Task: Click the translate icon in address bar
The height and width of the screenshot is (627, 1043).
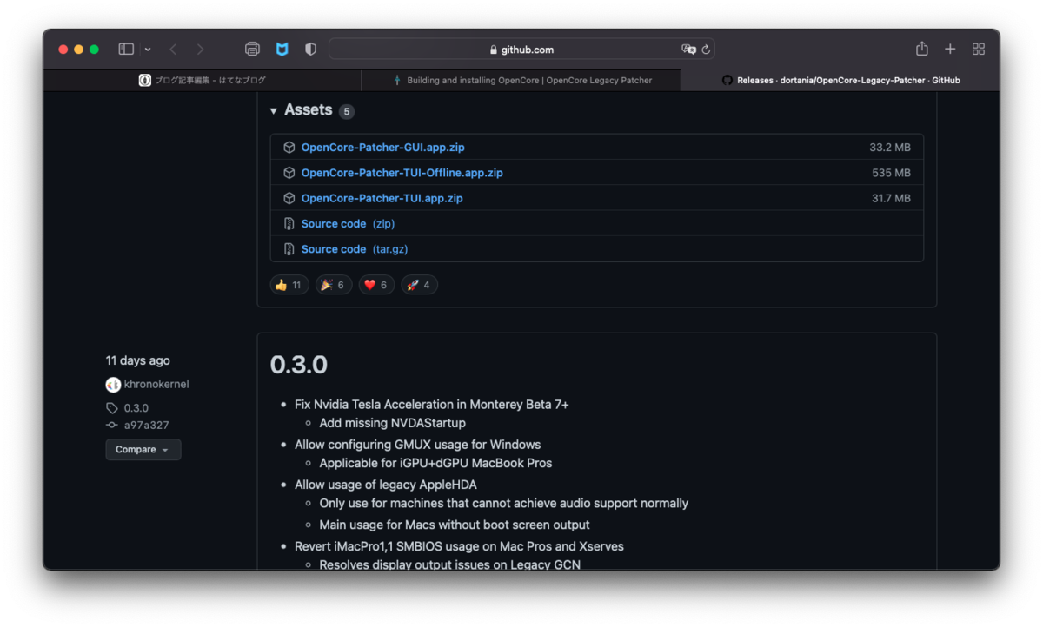Action: (x=688, y=49)
